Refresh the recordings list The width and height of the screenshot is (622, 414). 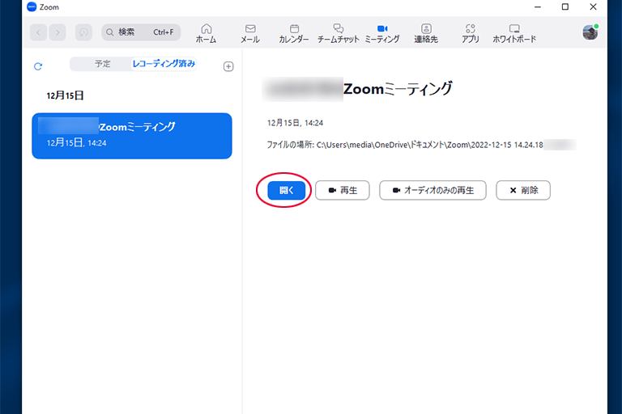[38, 66]
